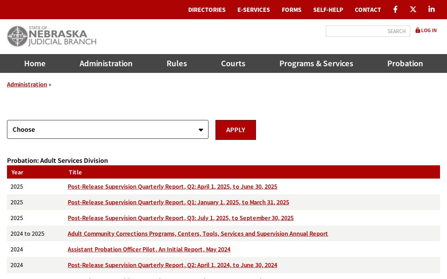This screenshot has height=279, width=447.
Task: Open the Facebook page icon
Action: click(395, 9)
